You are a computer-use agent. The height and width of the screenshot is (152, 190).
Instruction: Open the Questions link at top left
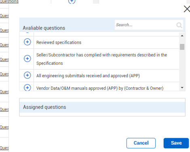click(x=9, y=2)
